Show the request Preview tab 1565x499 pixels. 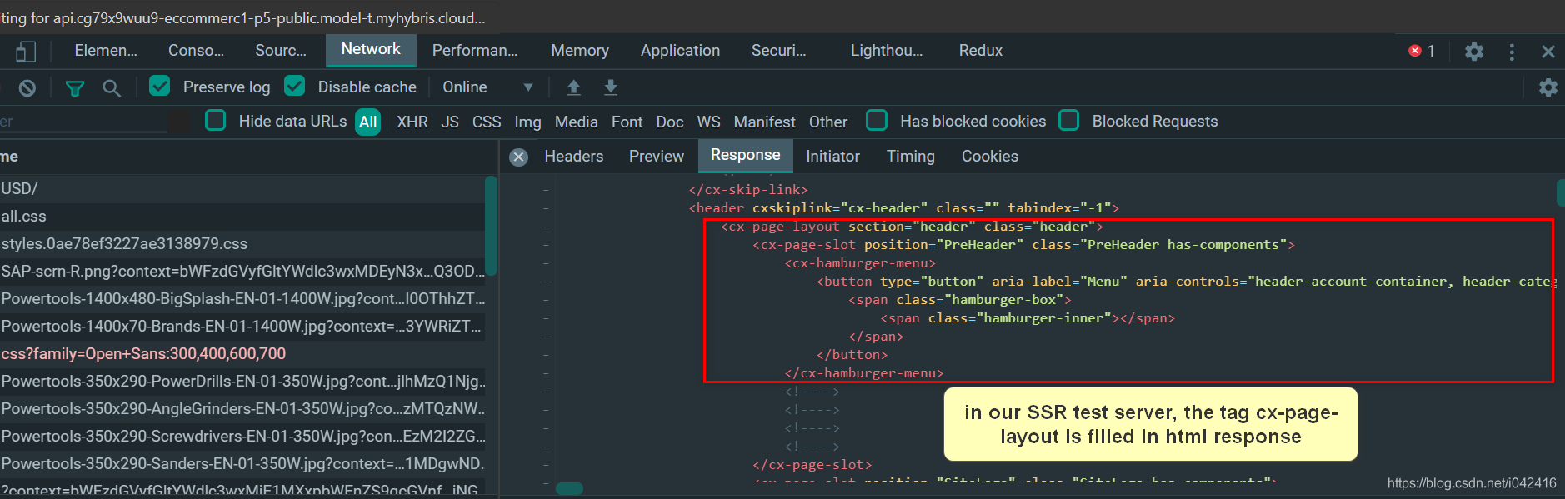(656, 157)
